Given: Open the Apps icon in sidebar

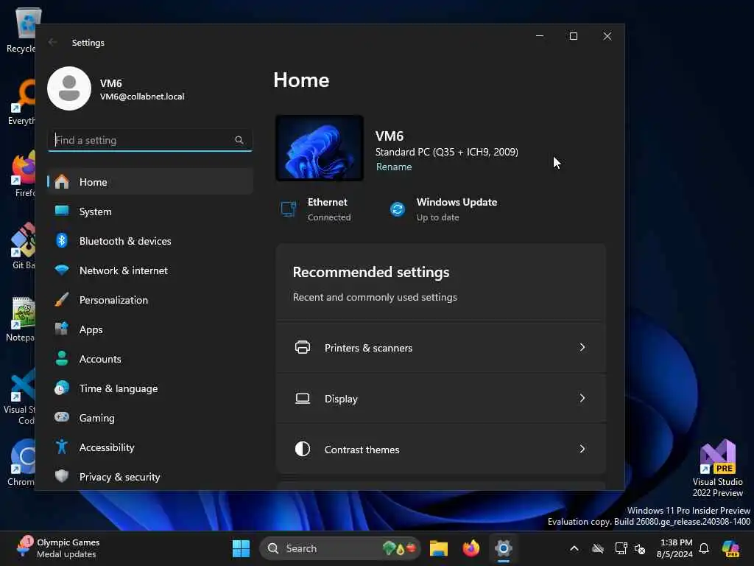Looking at the screenshot, I should (x=62, y=329).
